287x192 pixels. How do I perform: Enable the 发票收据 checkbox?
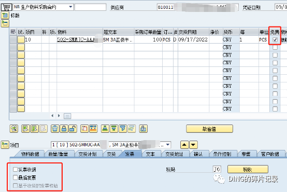16,169
